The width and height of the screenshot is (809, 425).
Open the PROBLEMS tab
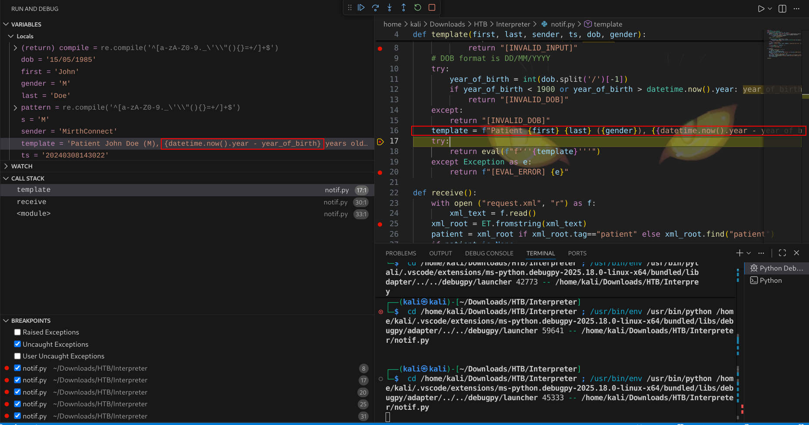(x=400, y=253)
